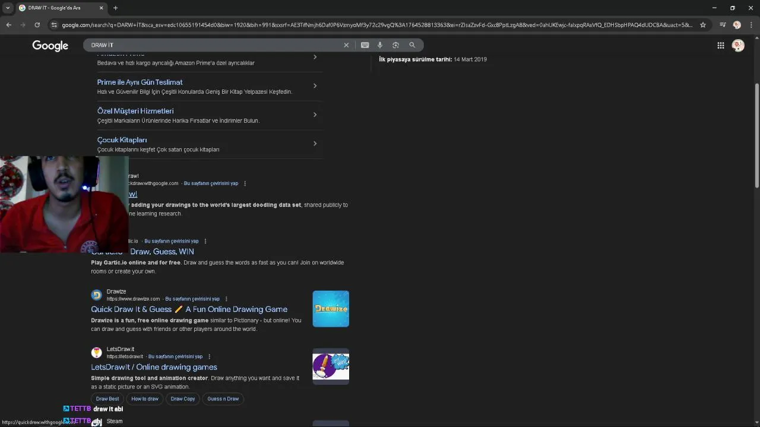The image size is (760, 427).
Task: Translate the Gartic.io page link
Action: [172, 241]
